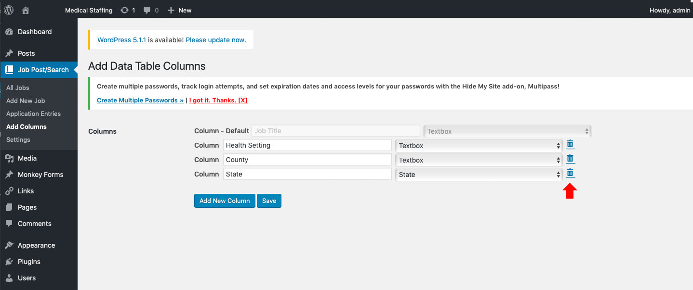The height and width of the screenshot is (290, 693).
Task: Click the Column - Default label
Action: point(222,131)
